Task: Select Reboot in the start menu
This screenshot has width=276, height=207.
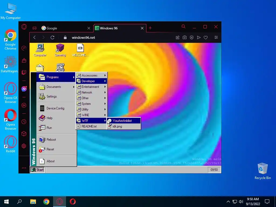Action: pyautogui.click(x=56, y=139)
